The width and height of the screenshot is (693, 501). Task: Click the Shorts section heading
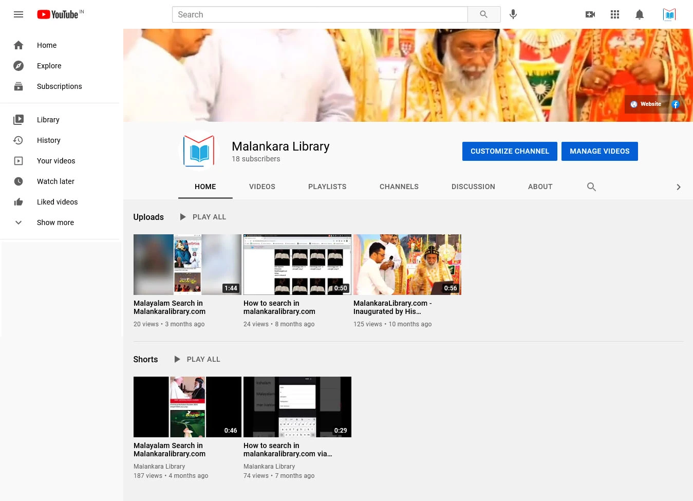click(145, 359)
